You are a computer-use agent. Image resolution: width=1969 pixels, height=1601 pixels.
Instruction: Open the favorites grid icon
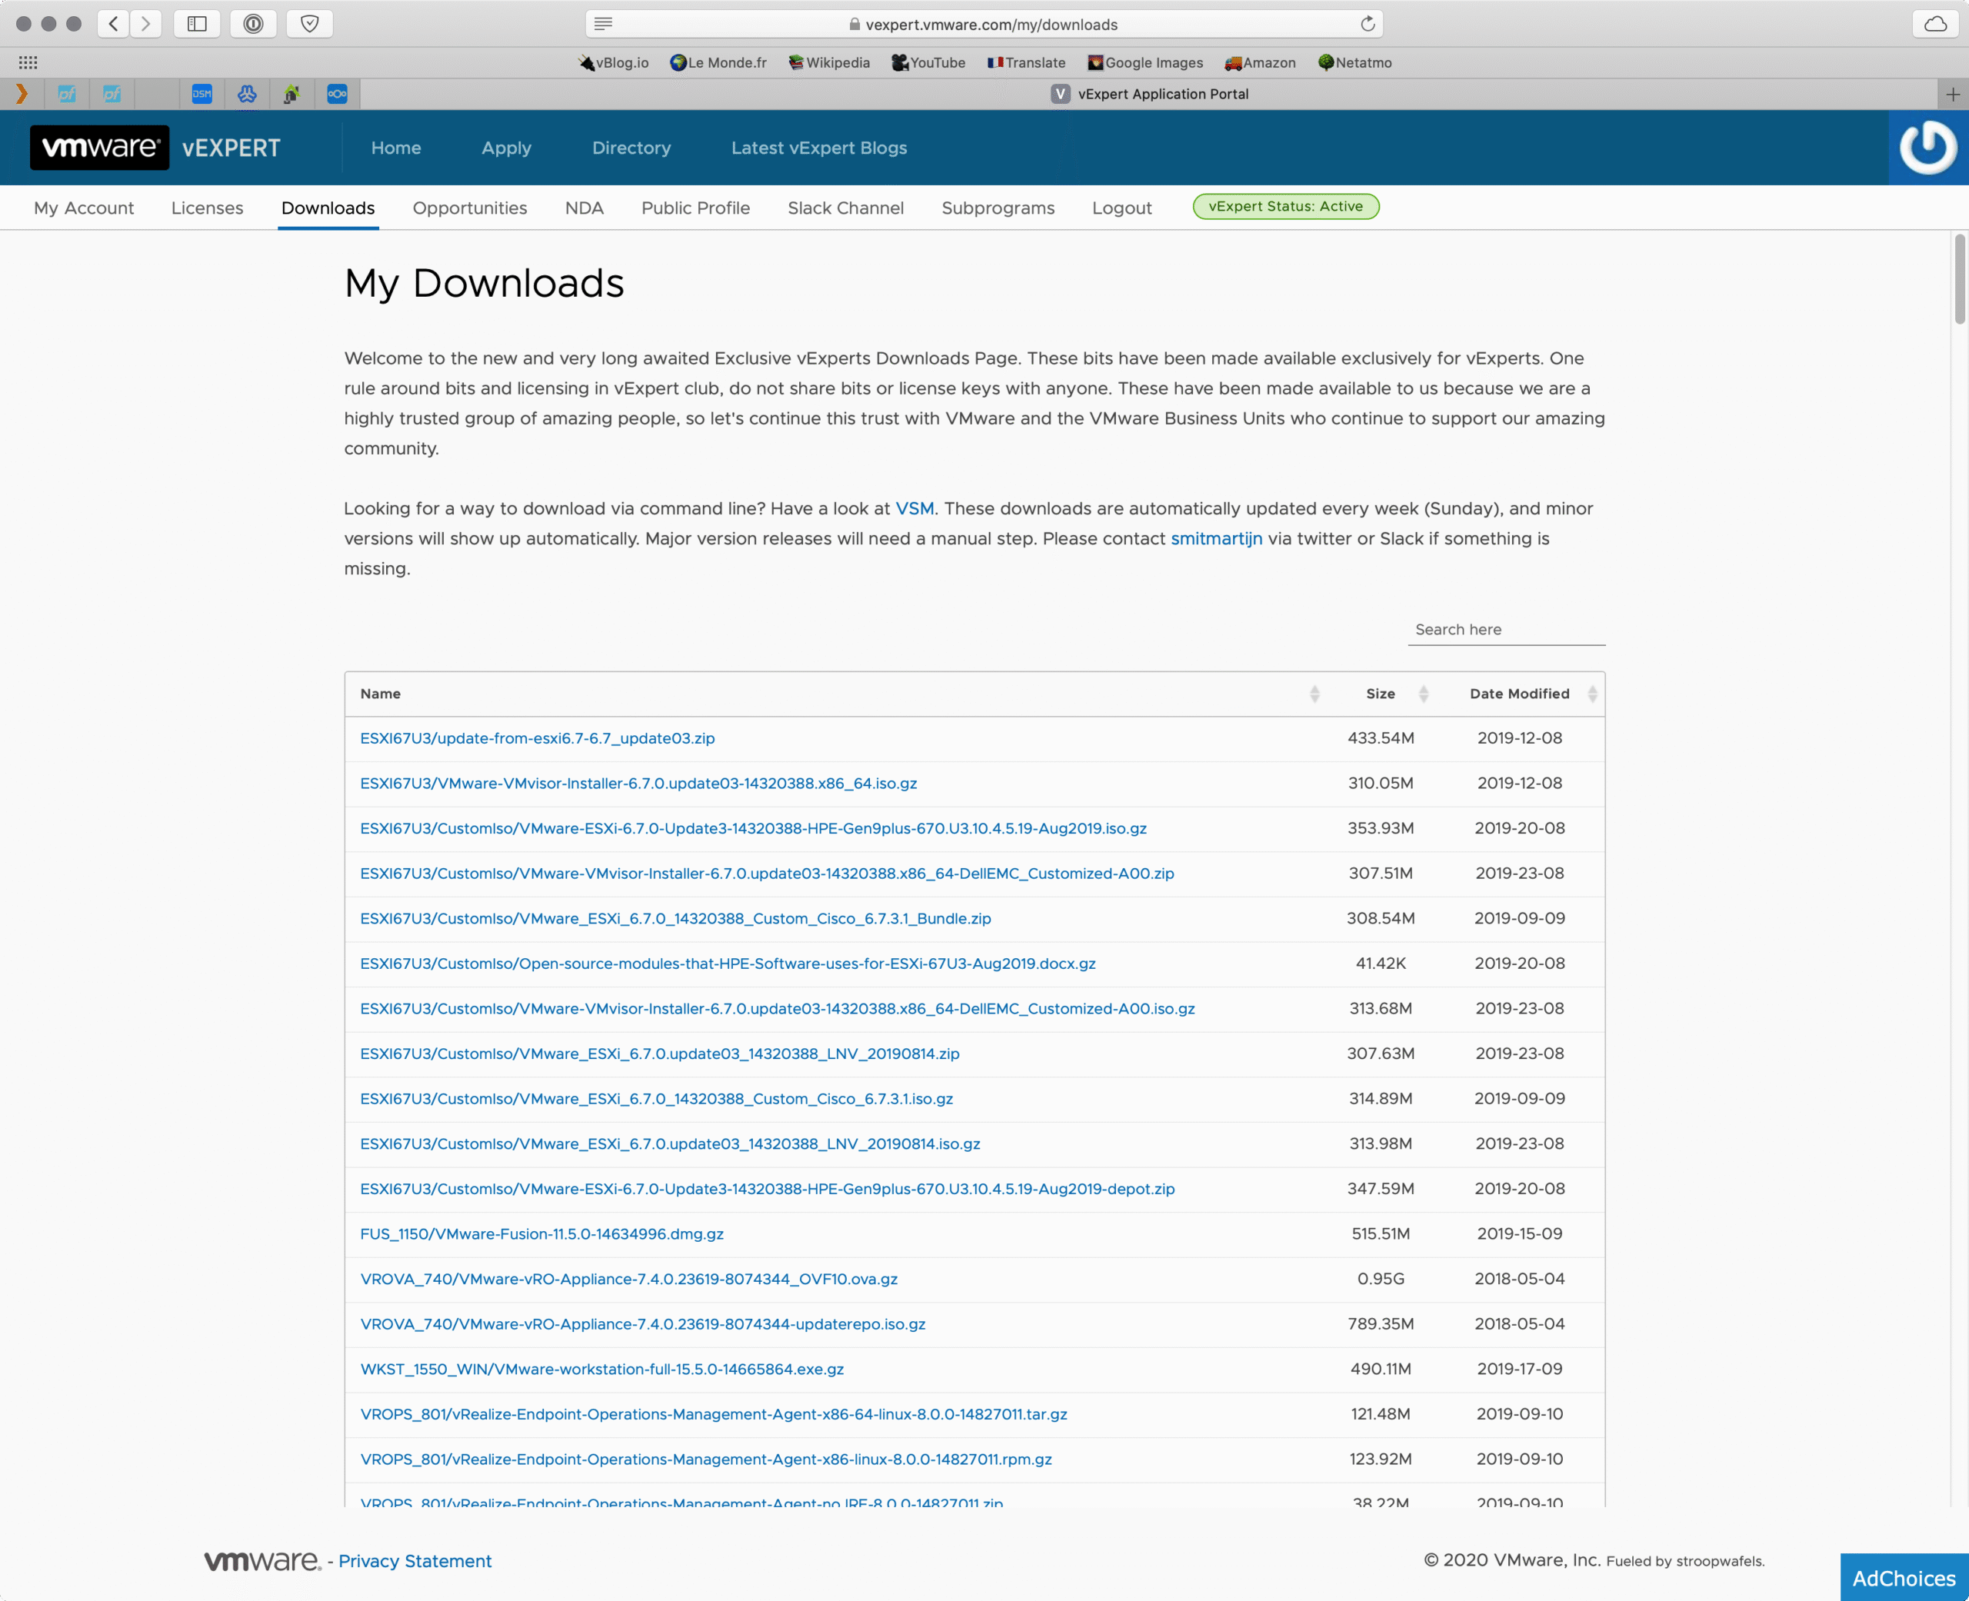(x=28, y=63)
